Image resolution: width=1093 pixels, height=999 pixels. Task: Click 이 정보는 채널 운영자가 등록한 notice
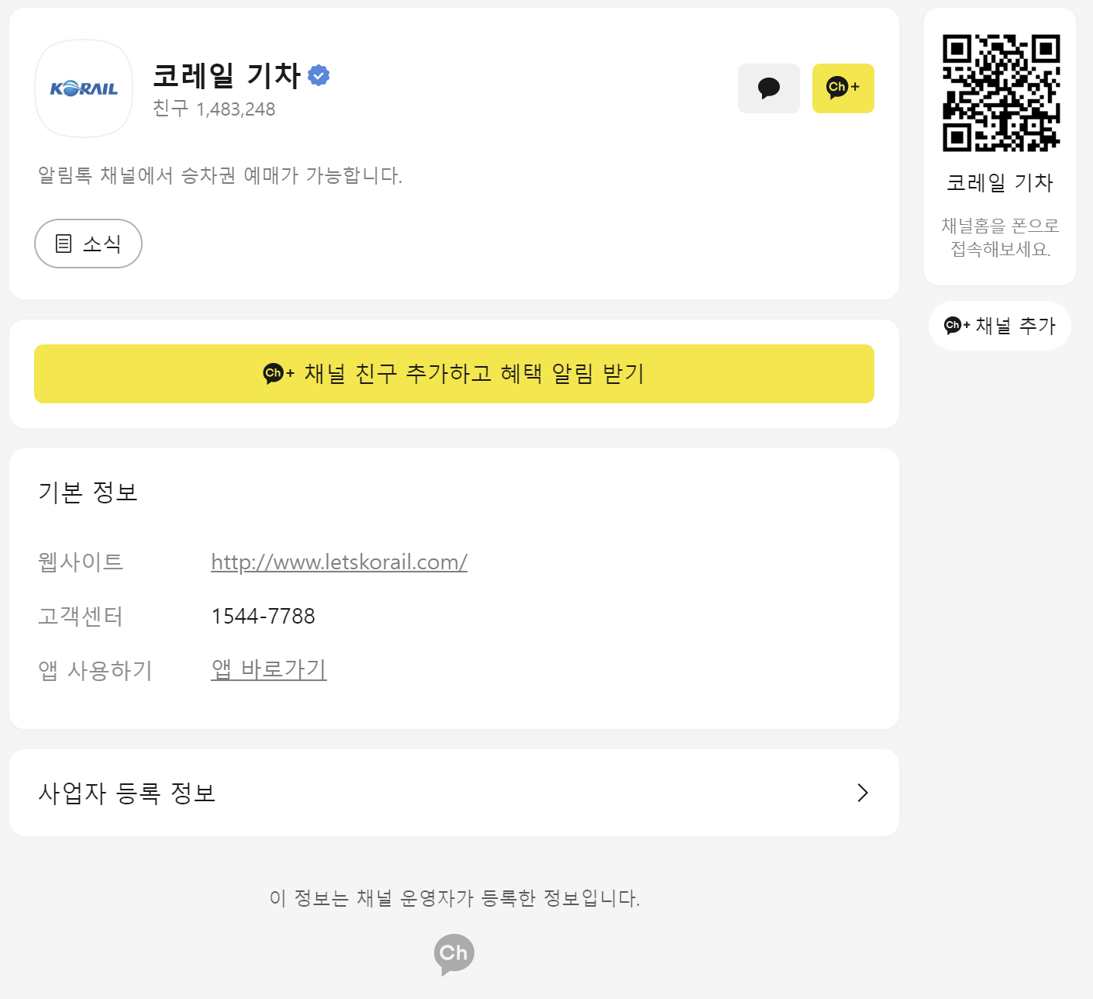click(x=454, y=898)
